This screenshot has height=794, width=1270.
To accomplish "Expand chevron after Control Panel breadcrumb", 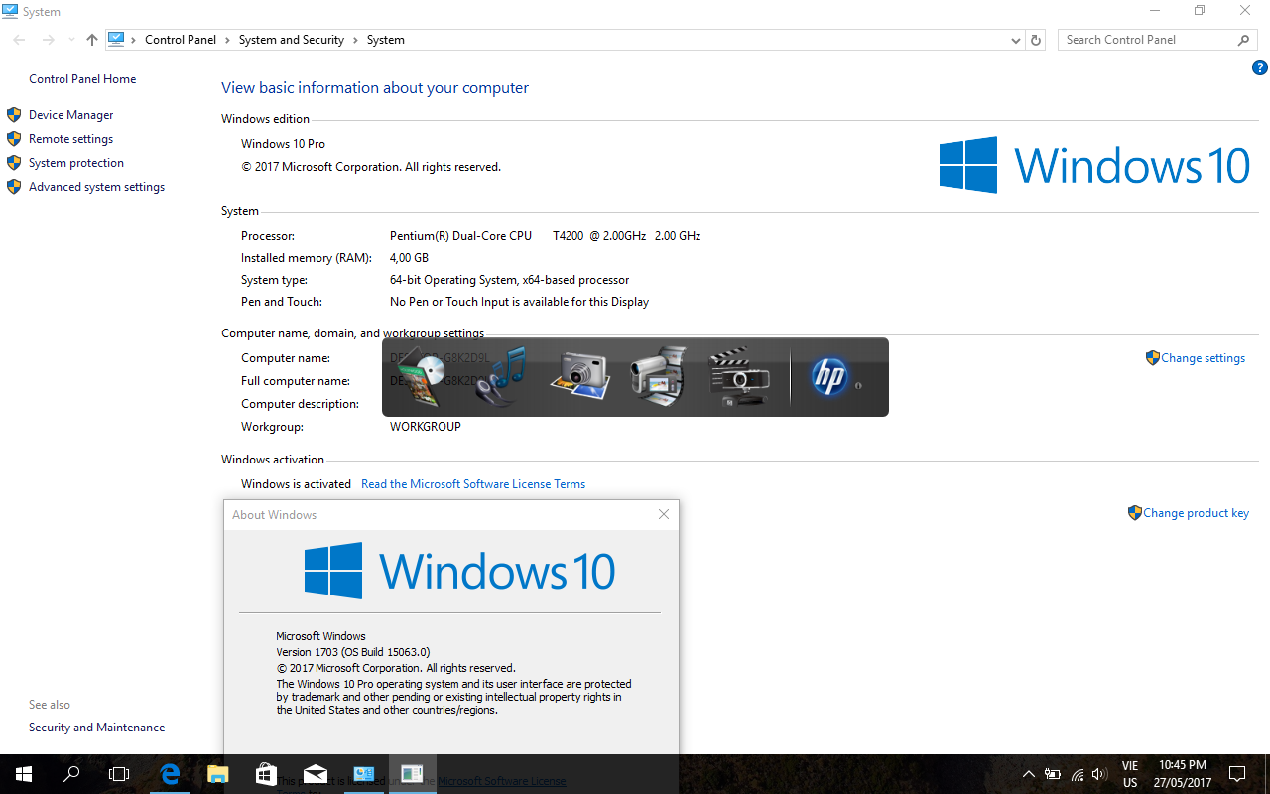I will point(227,40).
